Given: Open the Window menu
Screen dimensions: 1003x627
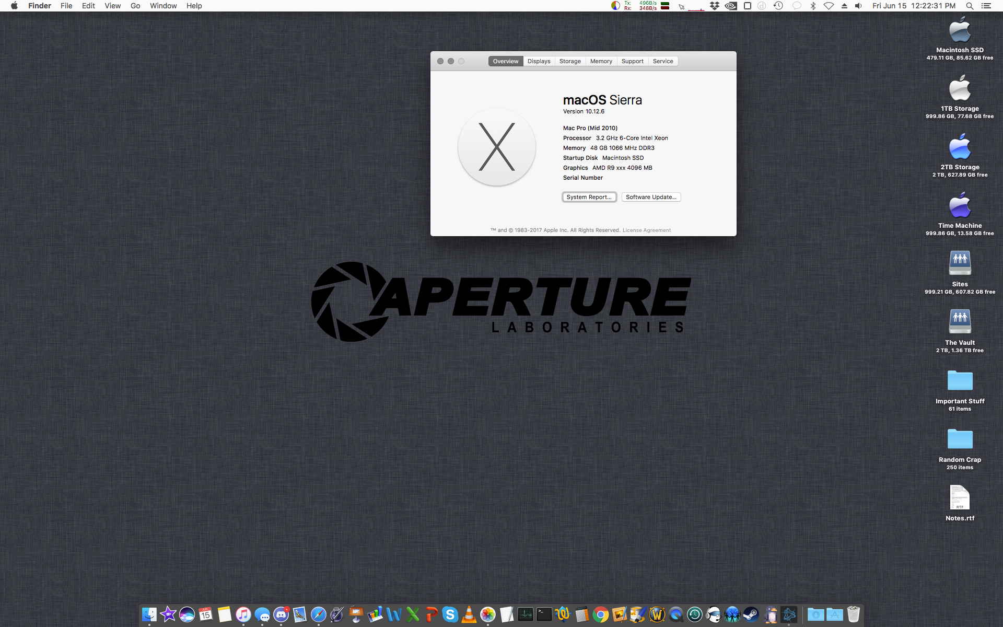Looking at the screenshot, I should [163, 6].
